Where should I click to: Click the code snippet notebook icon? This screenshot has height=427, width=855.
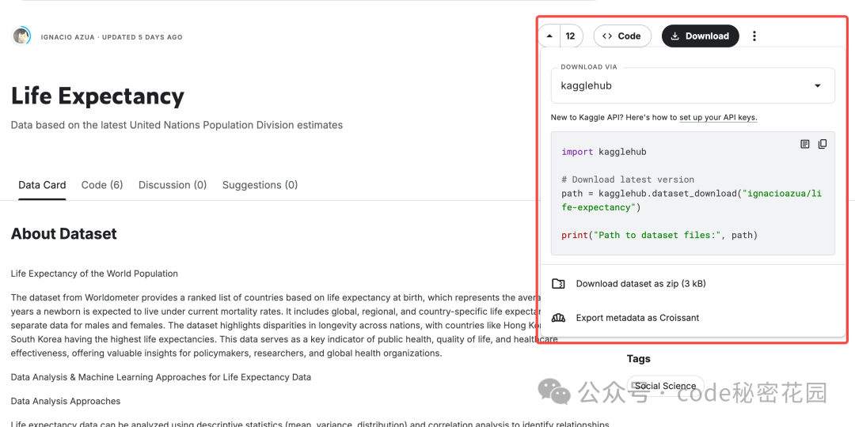805,144
